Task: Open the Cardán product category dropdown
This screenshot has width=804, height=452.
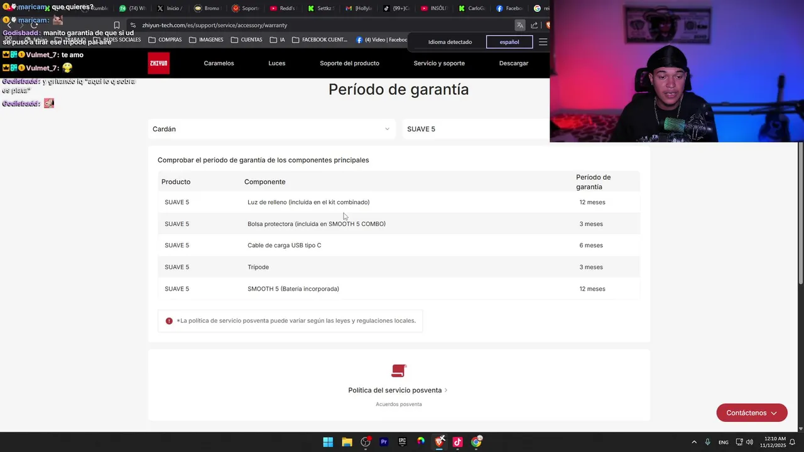Action: [x=271, y=129]
